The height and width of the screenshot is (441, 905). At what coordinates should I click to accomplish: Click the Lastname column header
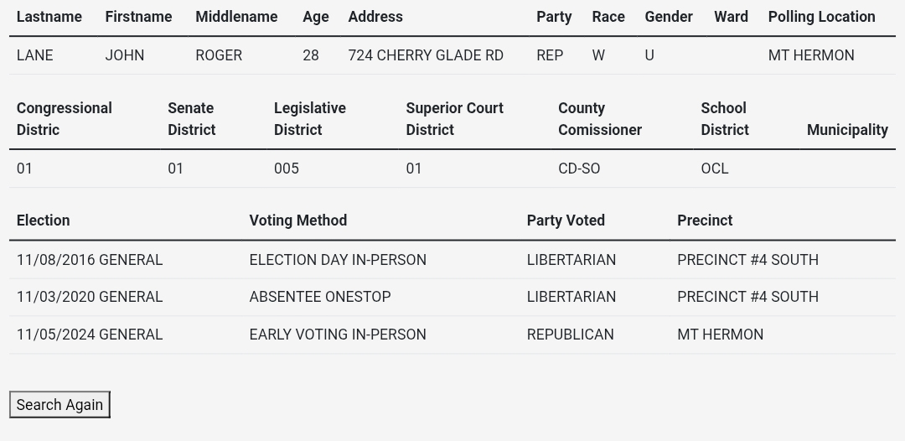49,17
